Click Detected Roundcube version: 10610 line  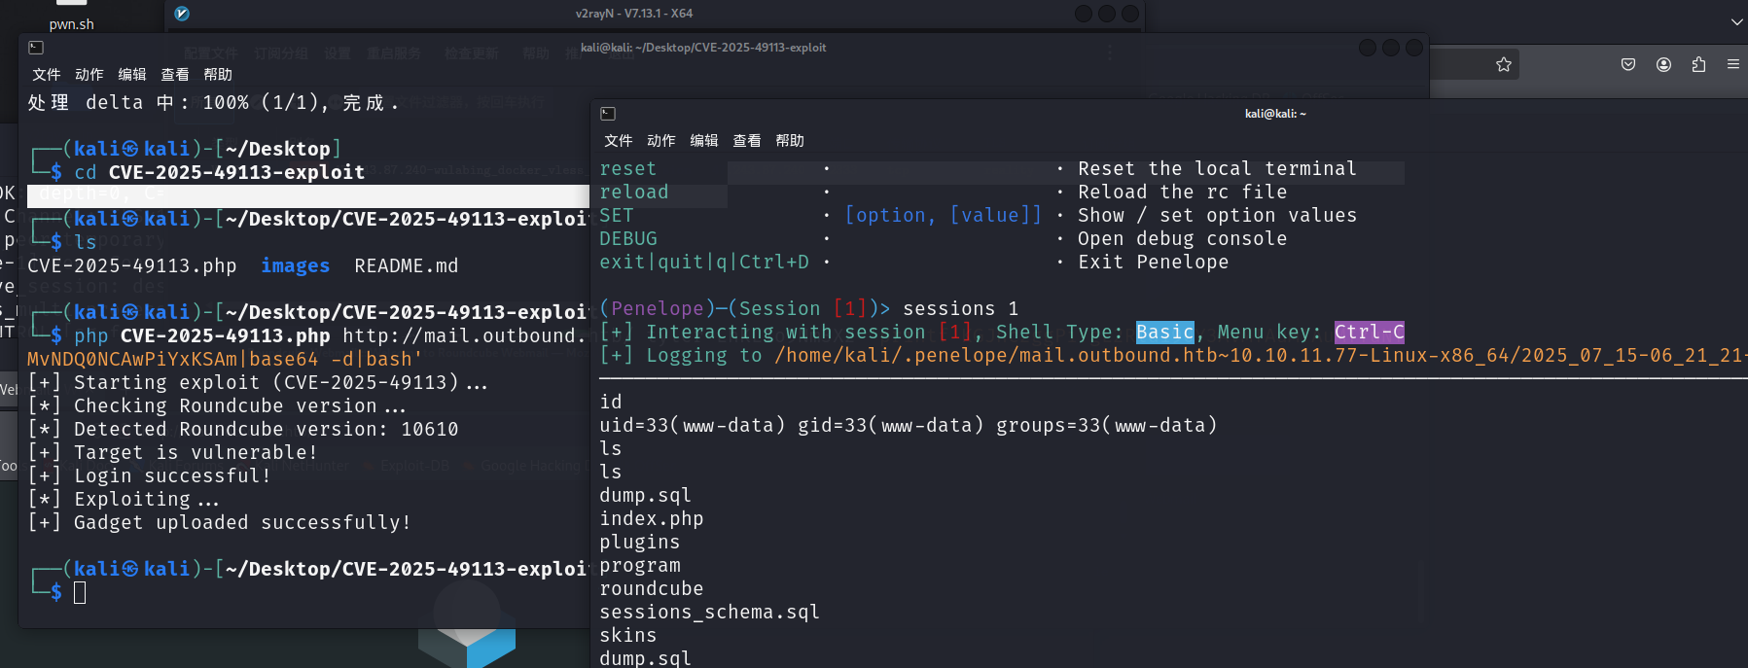click(242, 430)
